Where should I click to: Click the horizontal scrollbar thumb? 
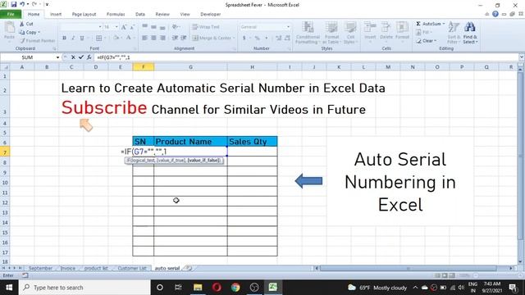tap(409, 268)
